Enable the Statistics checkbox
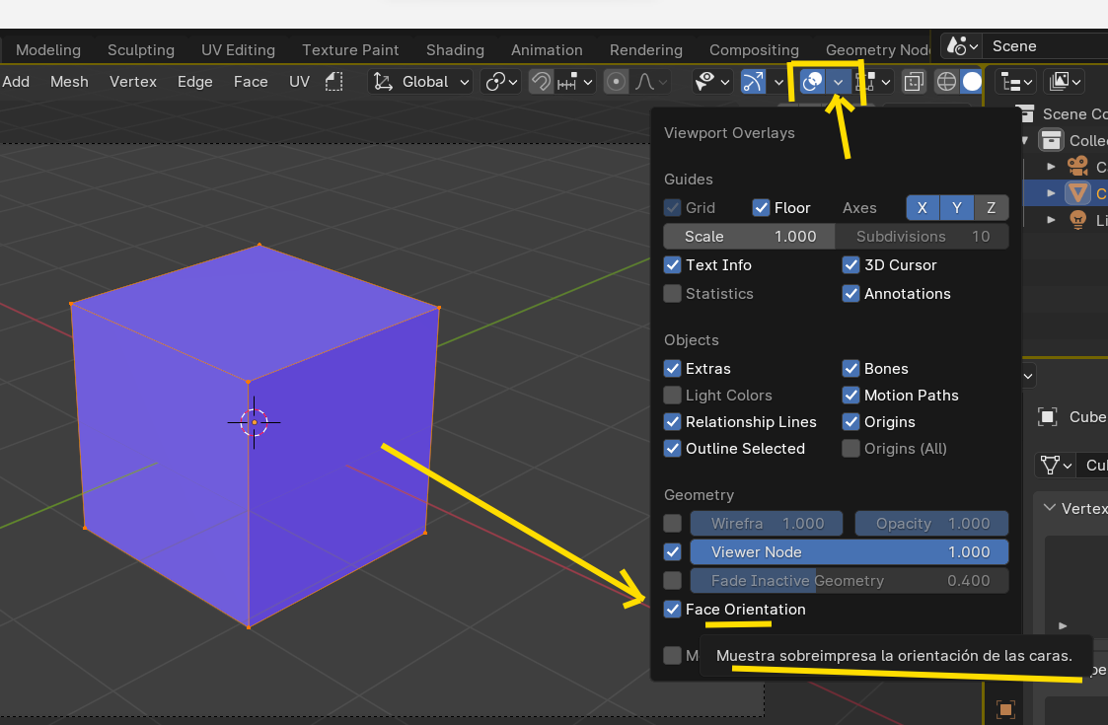This screenshot has height=725, width=1108. pos(672,293)
